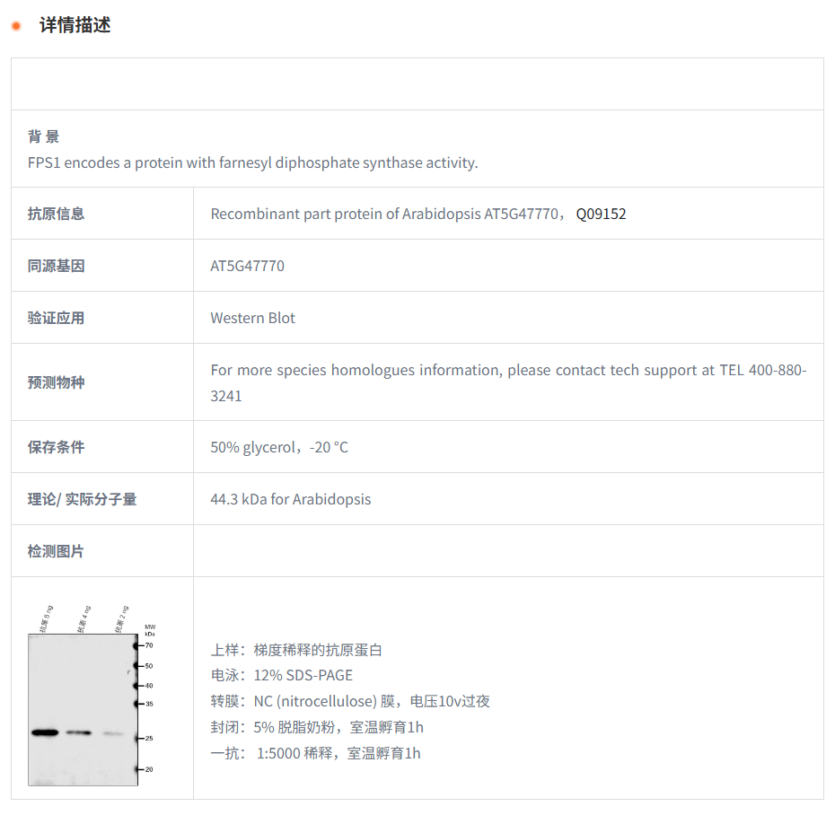835x824 pixels.
Task: Click the FPS1 background description sentence
Action: point(252,162)
